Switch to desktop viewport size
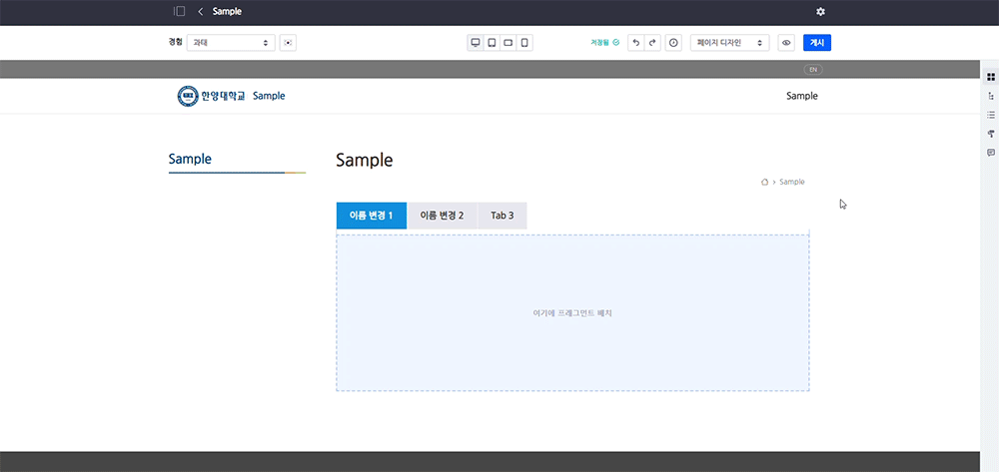The height and width of the screenshot is (472, 999). coord(476,43)
